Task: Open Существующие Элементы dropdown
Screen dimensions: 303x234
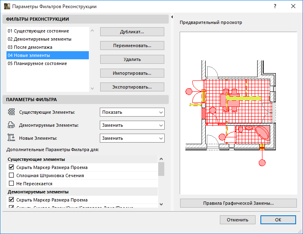Action: (132, 112)
